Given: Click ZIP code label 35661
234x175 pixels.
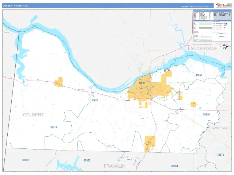Looking at the screenshot, I should pos(199,75).
